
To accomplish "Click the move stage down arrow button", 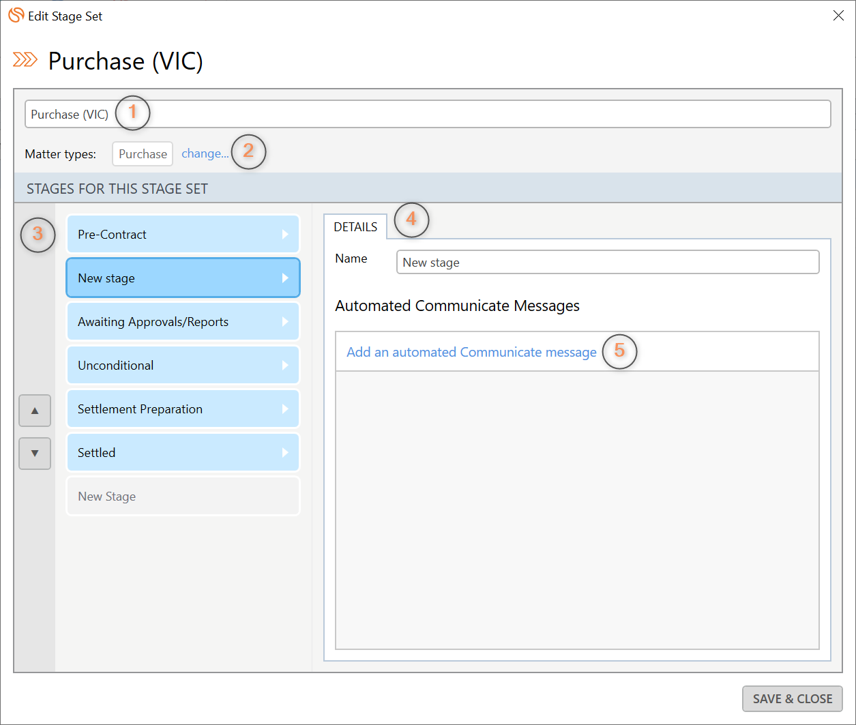I will pyautogui.click(x=35, y=454).
